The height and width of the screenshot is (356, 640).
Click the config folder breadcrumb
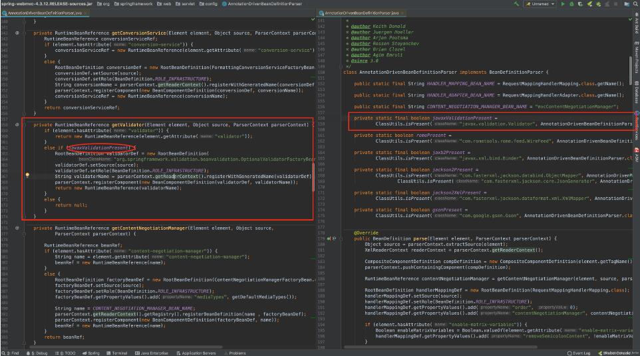coord(208,4)
